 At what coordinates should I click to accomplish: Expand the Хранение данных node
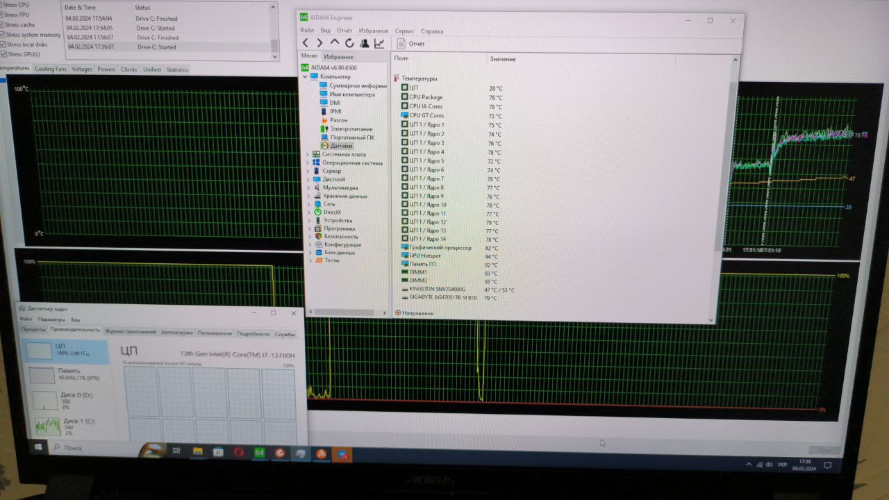(308, 196)
